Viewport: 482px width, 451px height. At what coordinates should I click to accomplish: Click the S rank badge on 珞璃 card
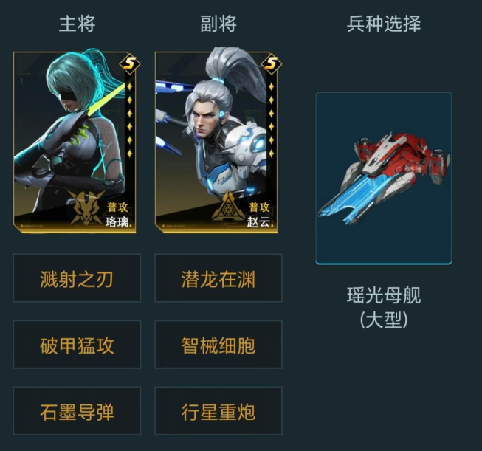129,64
